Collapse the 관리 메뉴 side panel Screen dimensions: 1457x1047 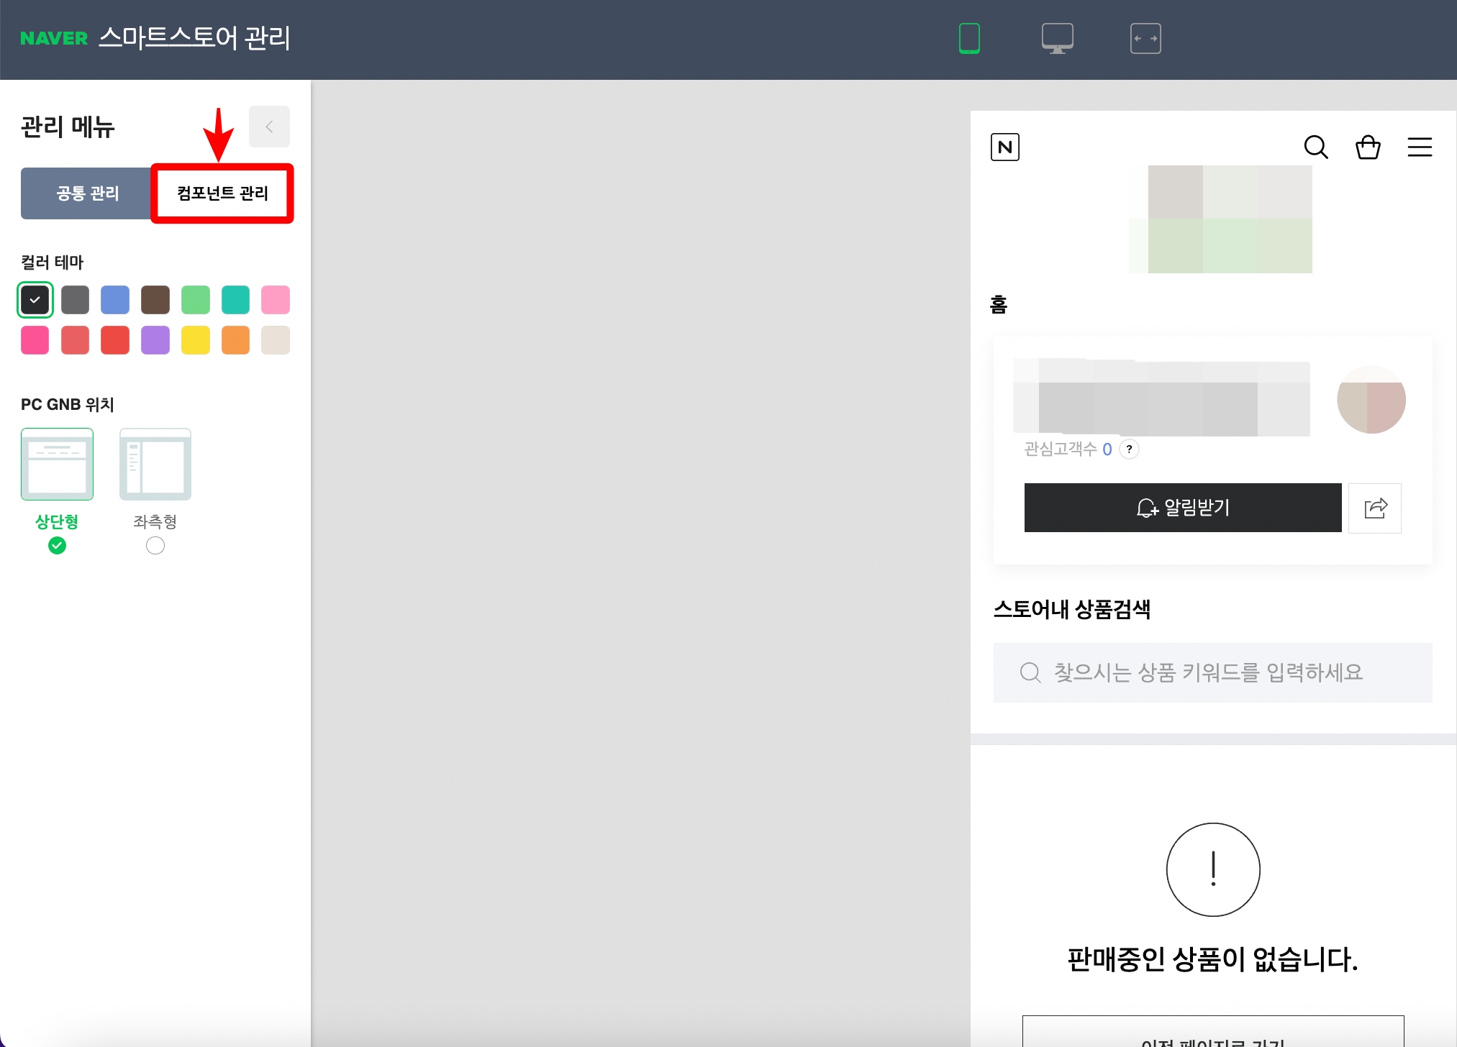(x=269, y=127)
